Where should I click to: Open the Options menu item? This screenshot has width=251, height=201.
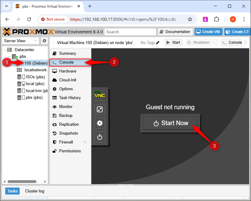click(70, 89)
